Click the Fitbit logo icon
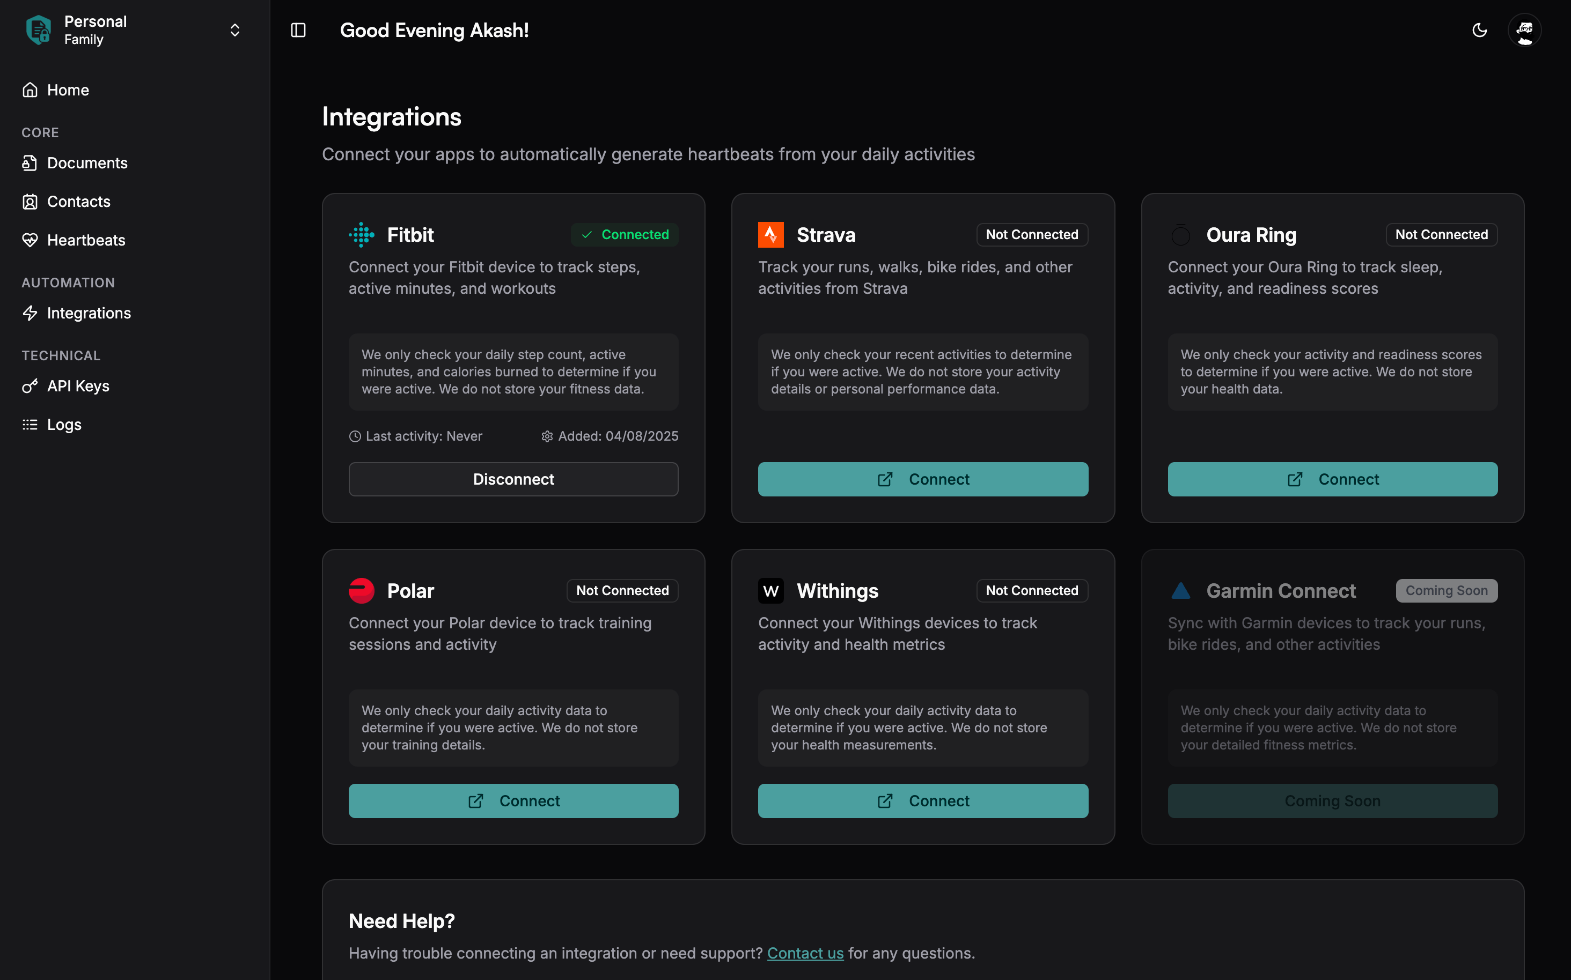The image size is (1571, 980). pyautogui.click(x=361, y=235)
